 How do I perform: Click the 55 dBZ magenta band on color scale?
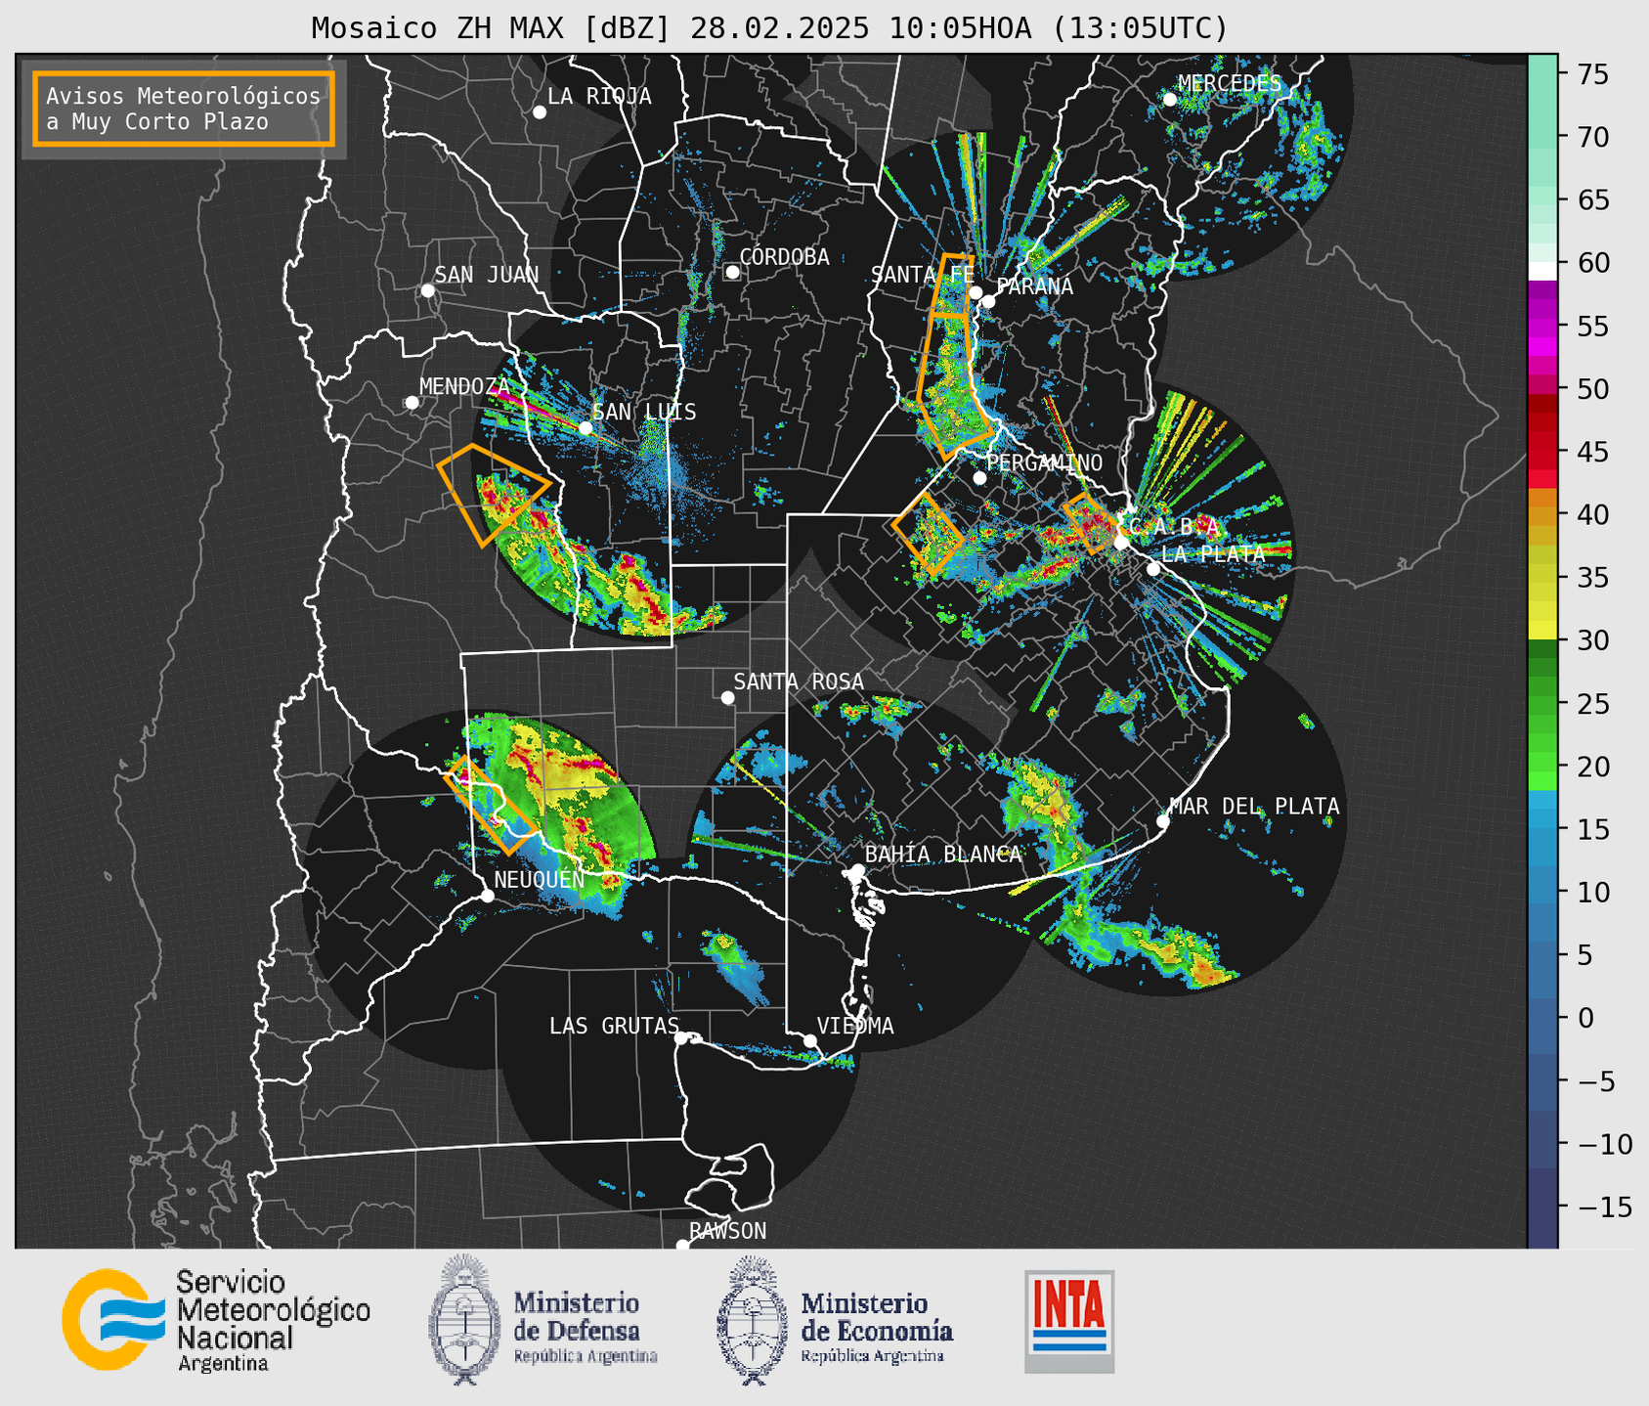1542,326
